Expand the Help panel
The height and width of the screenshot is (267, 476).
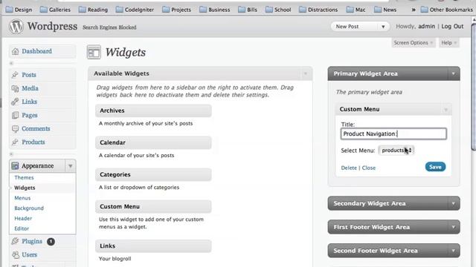[449, 43]
